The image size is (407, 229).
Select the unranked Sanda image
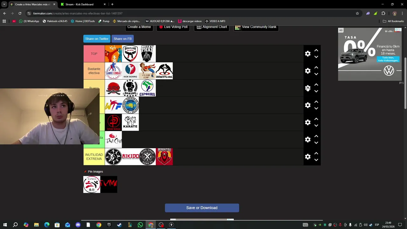(92, 184)
